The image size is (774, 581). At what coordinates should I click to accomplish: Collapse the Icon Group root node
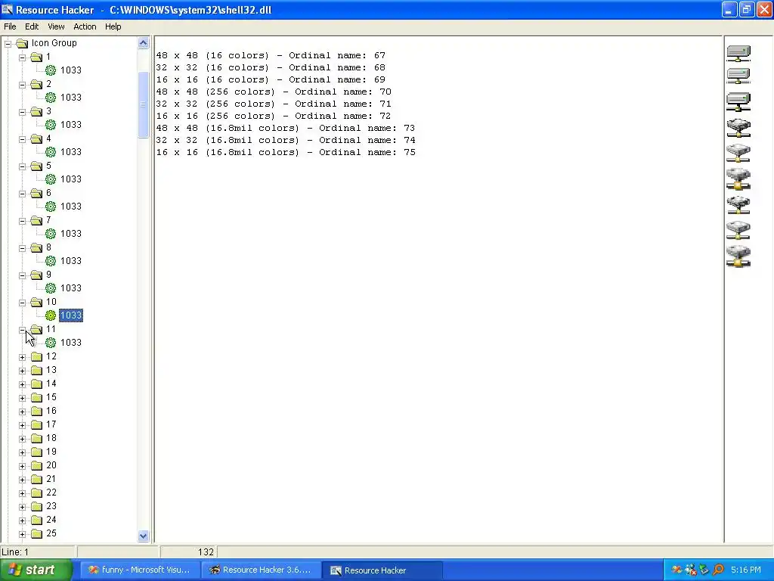pyautogui.click(x=8, y=43)
